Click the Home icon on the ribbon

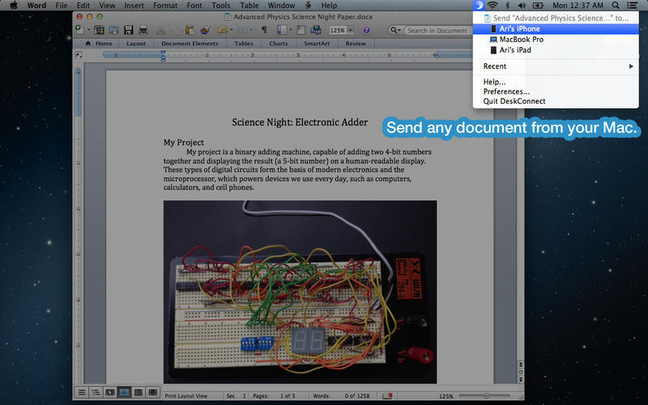(x=87, y=44)
